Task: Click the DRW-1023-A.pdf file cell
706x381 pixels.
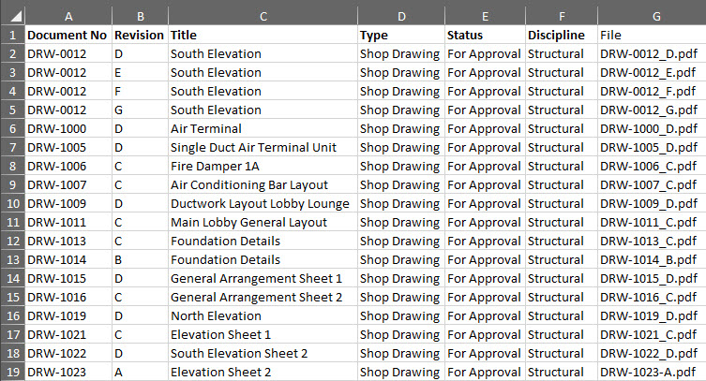Action: 652,372
